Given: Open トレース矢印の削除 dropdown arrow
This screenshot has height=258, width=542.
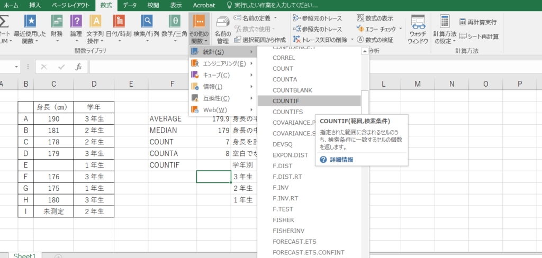Looking at the screenshot, I should [352, 40].
